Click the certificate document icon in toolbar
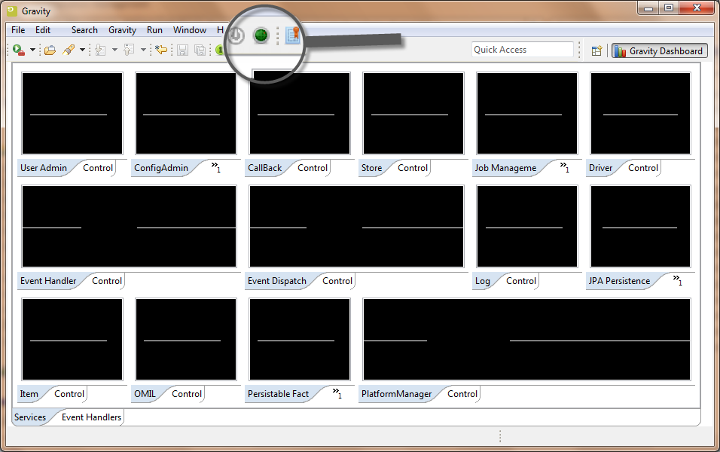 [x=292, y=35]
